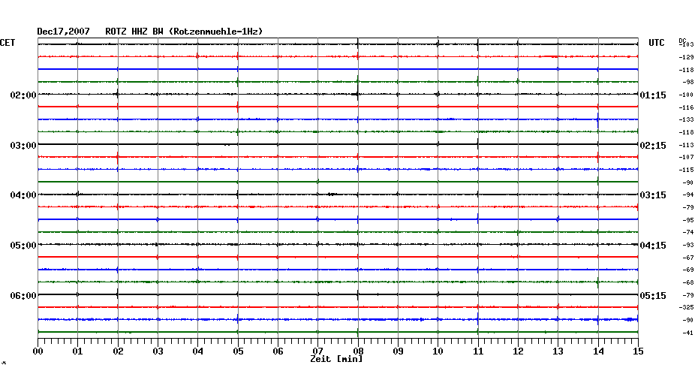Screen dimensions: 698x371
Task: Select the UTC time label '03:15'
Action: [x=653, y=195]
